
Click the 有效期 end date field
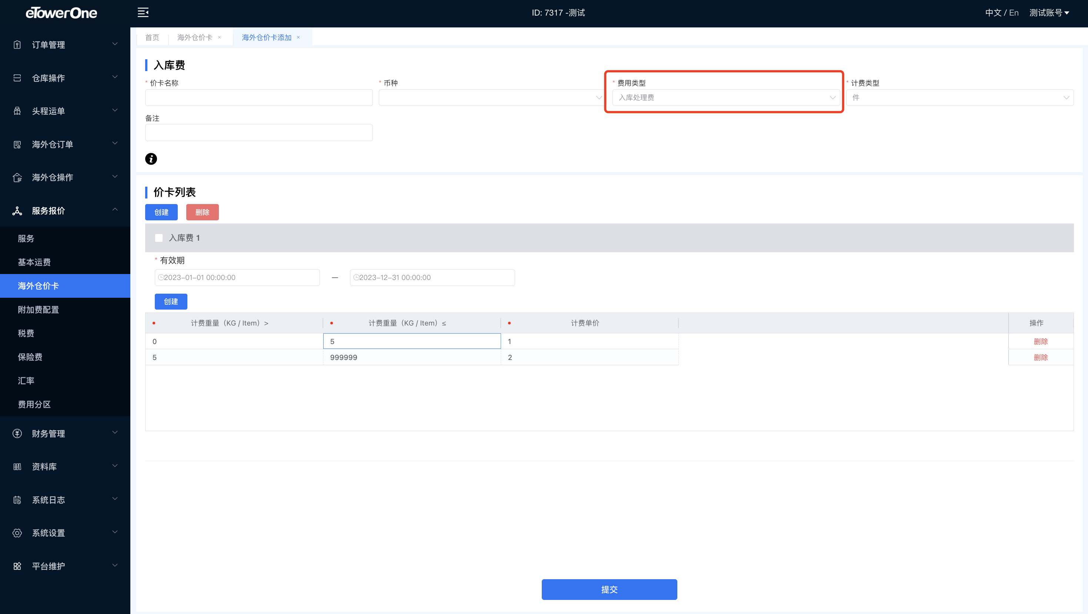(x=433, y=277)
